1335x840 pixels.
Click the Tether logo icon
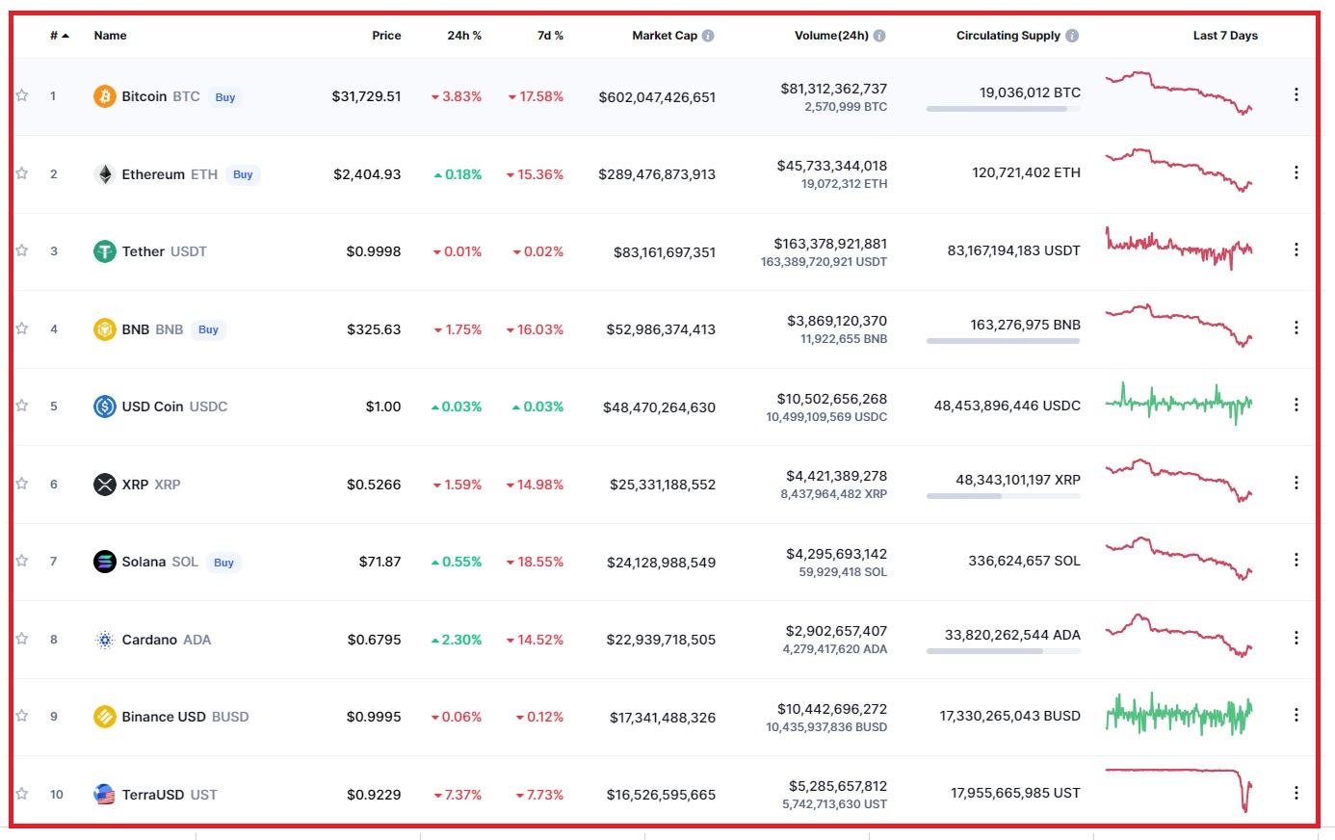104,251
